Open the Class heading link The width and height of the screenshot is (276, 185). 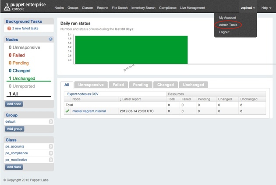point(11,140)
